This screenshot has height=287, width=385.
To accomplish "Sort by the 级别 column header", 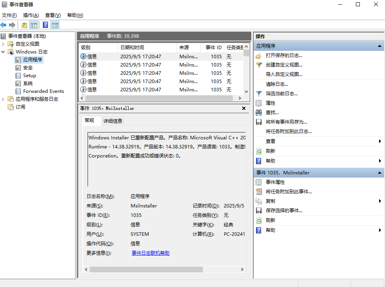I will (98, 47).
